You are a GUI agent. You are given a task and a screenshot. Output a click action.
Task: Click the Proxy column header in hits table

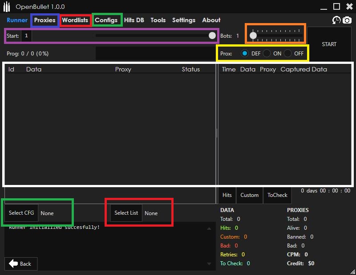coord(268,69)
